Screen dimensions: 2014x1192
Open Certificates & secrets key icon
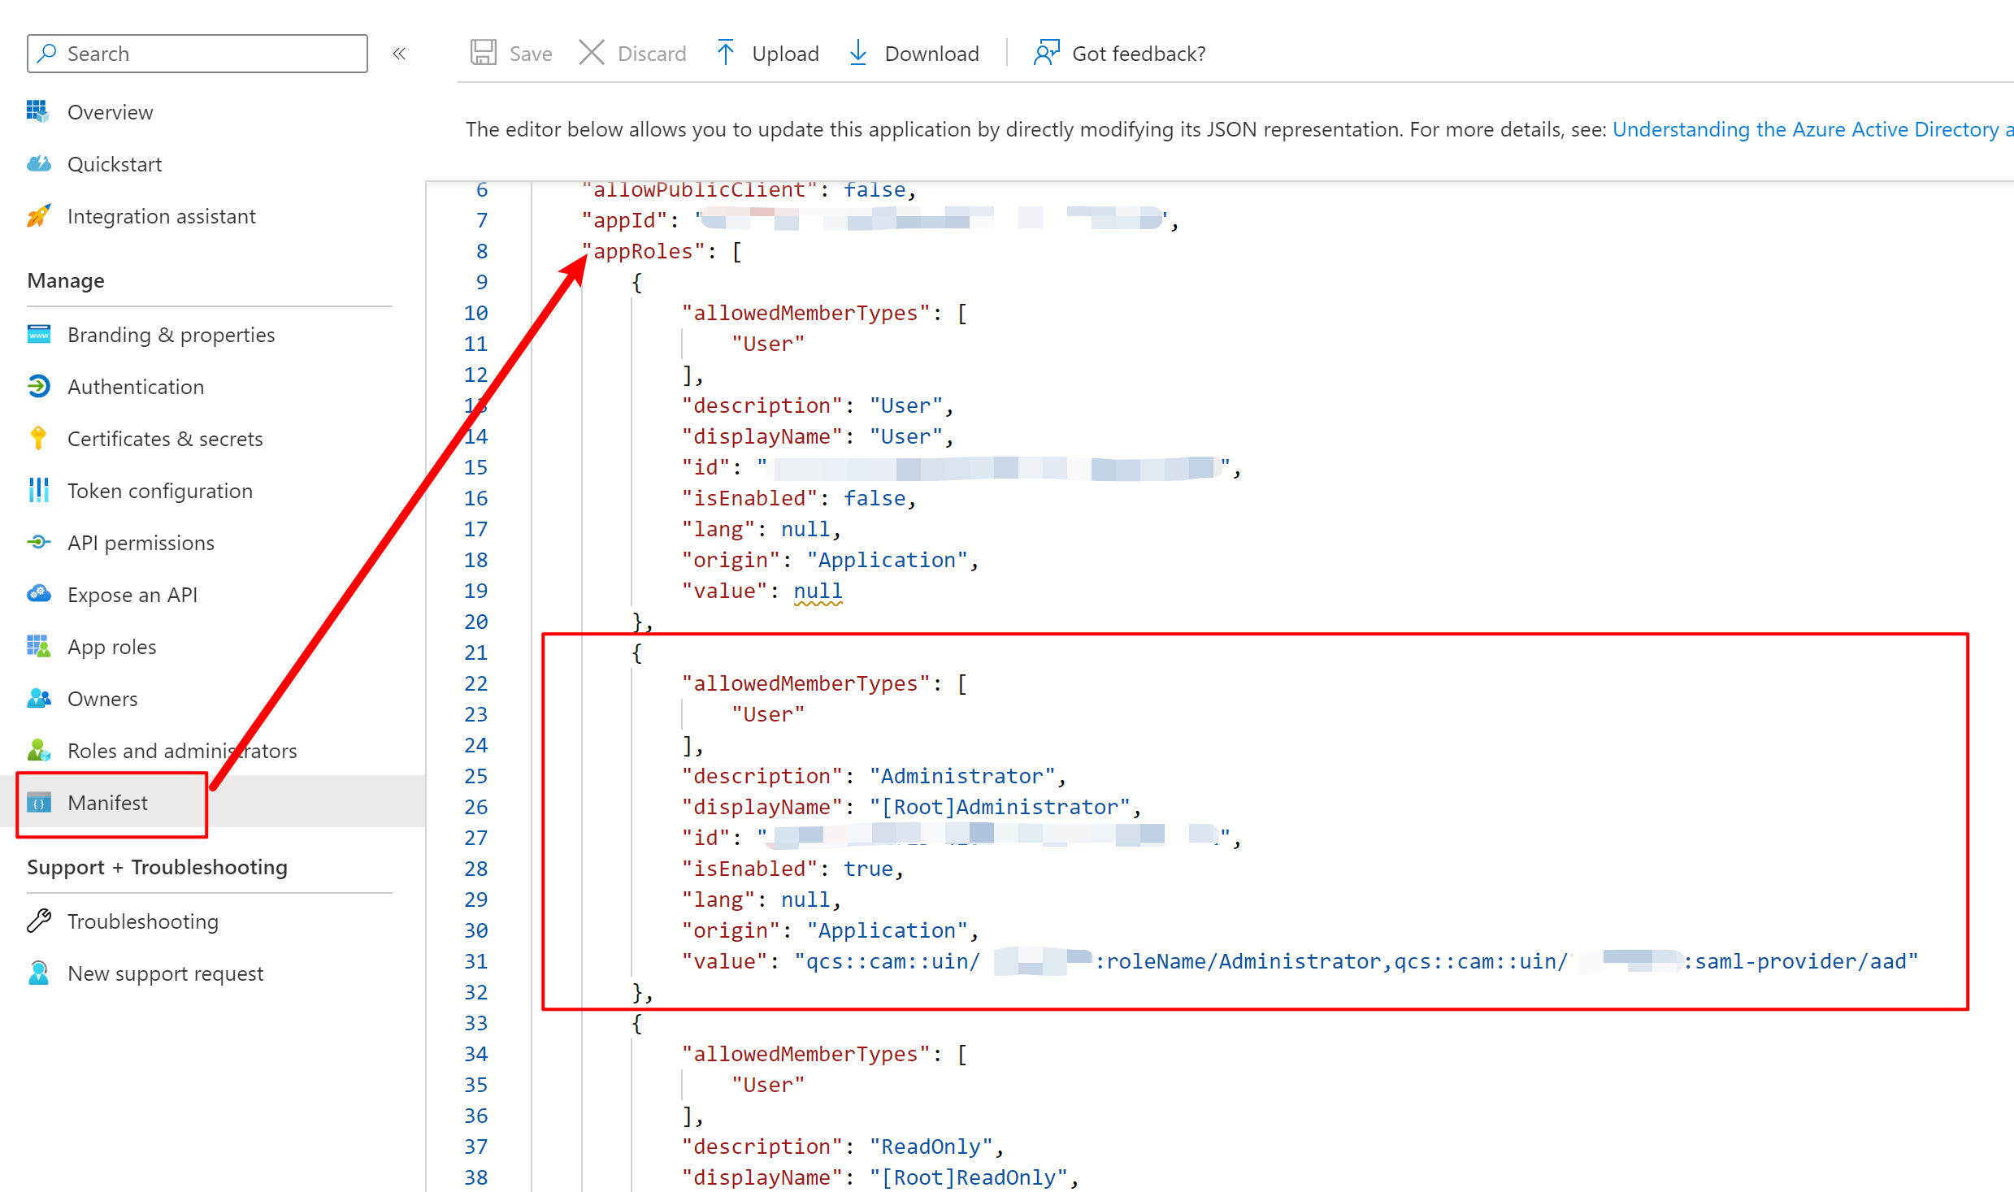tap(38, 439)
